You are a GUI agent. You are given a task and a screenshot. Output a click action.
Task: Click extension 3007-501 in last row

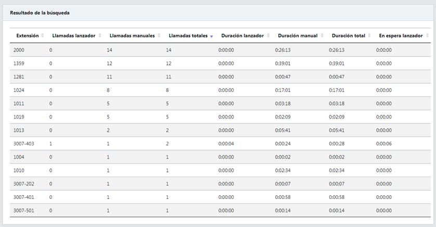pos(23,210)
